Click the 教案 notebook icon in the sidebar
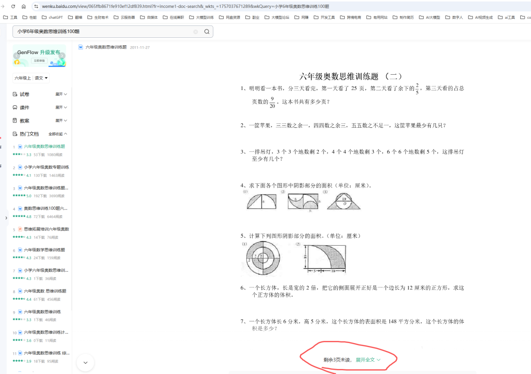The width and height of the screenshot is (531, 374). (15, 120)
